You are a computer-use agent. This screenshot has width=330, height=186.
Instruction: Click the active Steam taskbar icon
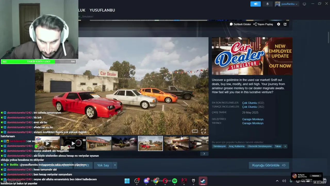pyautogui.click(x=203, y=181)
